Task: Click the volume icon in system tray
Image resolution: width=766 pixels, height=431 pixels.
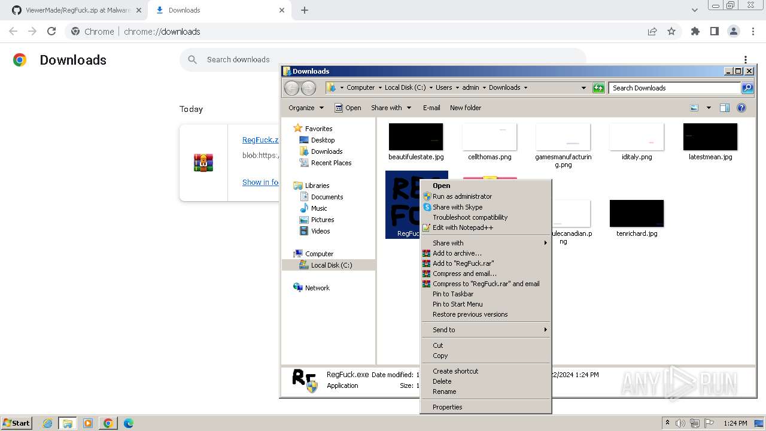Action: coord(680,423)
